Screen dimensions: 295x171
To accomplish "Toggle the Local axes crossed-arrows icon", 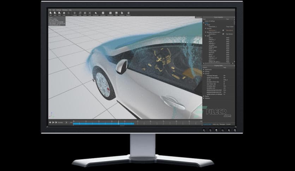I will [90, 13].
